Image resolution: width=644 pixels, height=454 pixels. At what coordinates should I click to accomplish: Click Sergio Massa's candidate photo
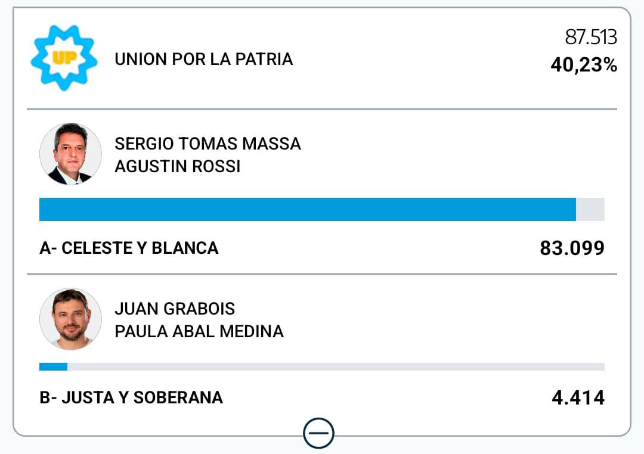(x=70, y=154)
